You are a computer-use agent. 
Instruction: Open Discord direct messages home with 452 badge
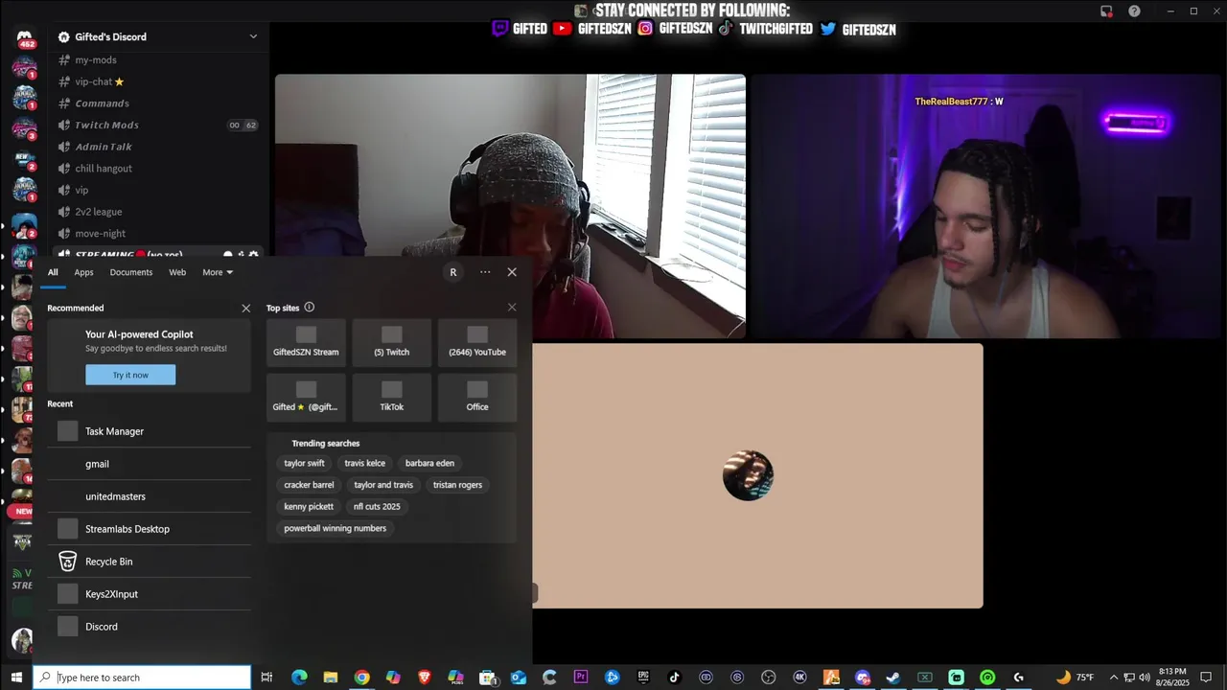click(24, 39)
